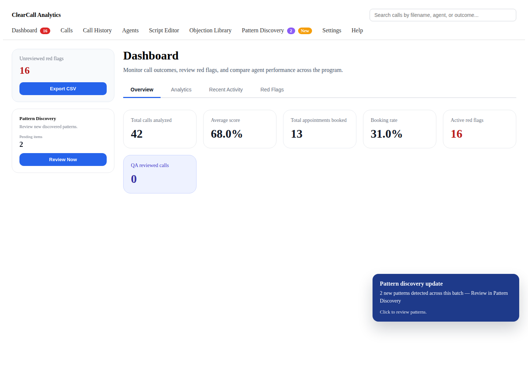Click the QA reviewed calls card
This screenshot has width=528, height=391.
(160, 174)
